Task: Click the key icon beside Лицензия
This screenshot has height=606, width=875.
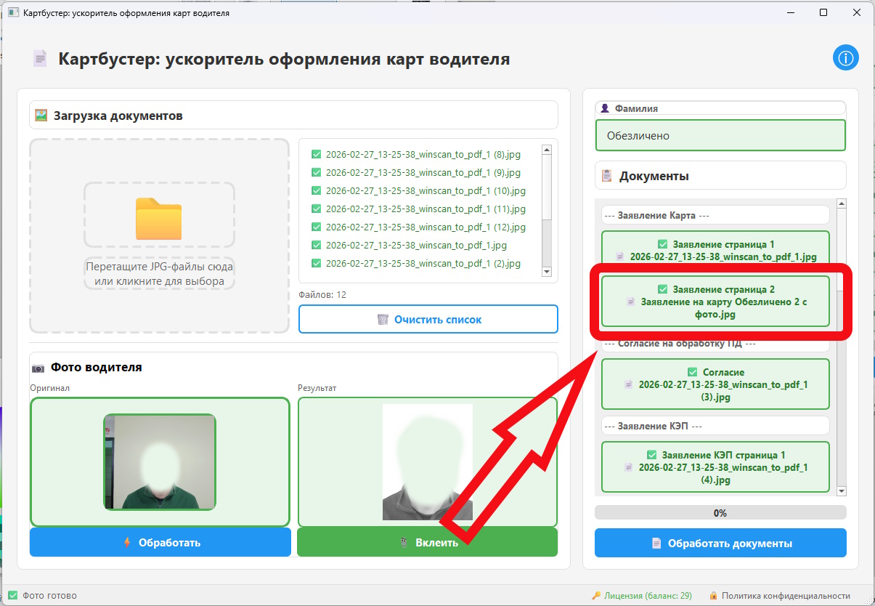Action: (596, 596)
